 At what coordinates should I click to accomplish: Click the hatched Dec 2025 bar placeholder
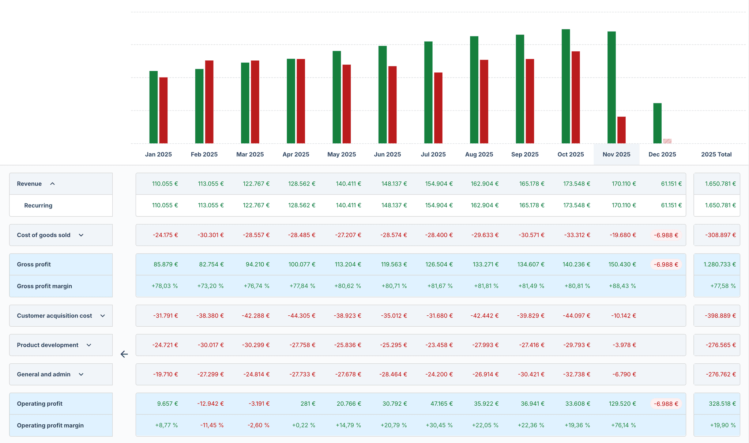click(x=667, y=140)
